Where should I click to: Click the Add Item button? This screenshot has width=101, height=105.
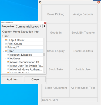tap(12, 79)
